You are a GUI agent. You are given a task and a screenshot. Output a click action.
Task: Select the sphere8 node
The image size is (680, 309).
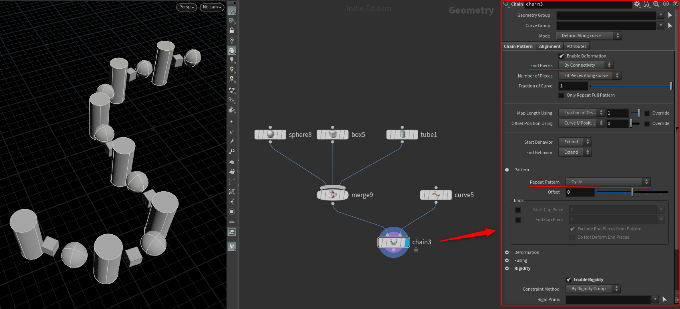point(270,135)
